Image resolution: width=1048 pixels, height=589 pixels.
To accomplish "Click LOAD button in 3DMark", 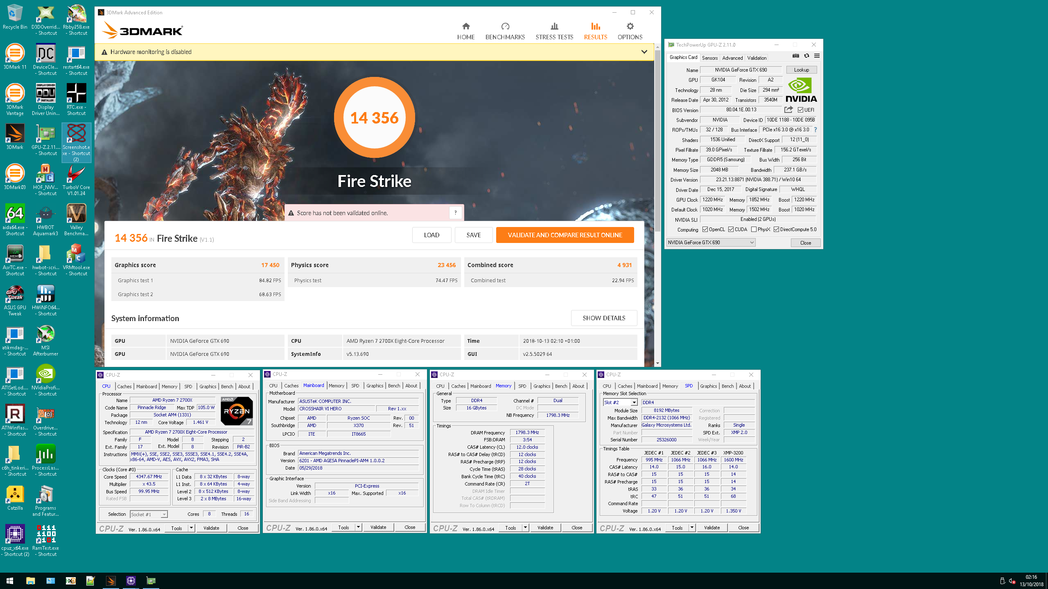I will click(431, 235).
